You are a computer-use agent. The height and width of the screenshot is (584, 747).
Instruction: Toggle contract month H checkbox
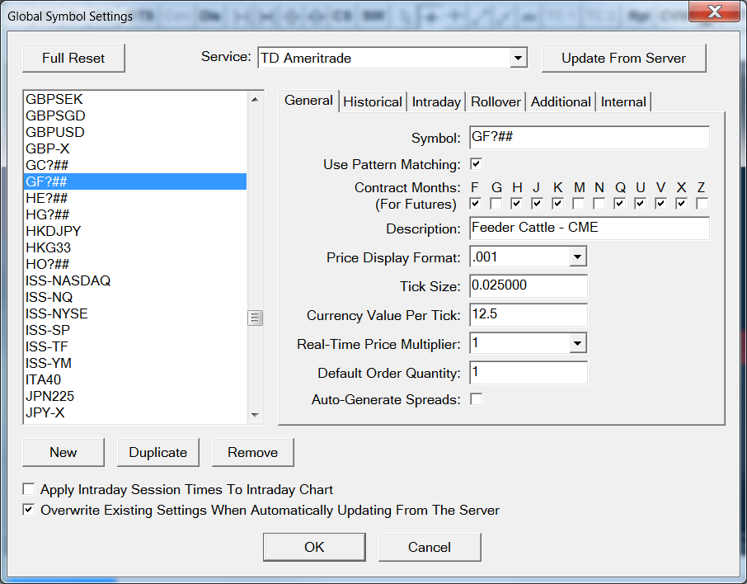click(516, 204)
